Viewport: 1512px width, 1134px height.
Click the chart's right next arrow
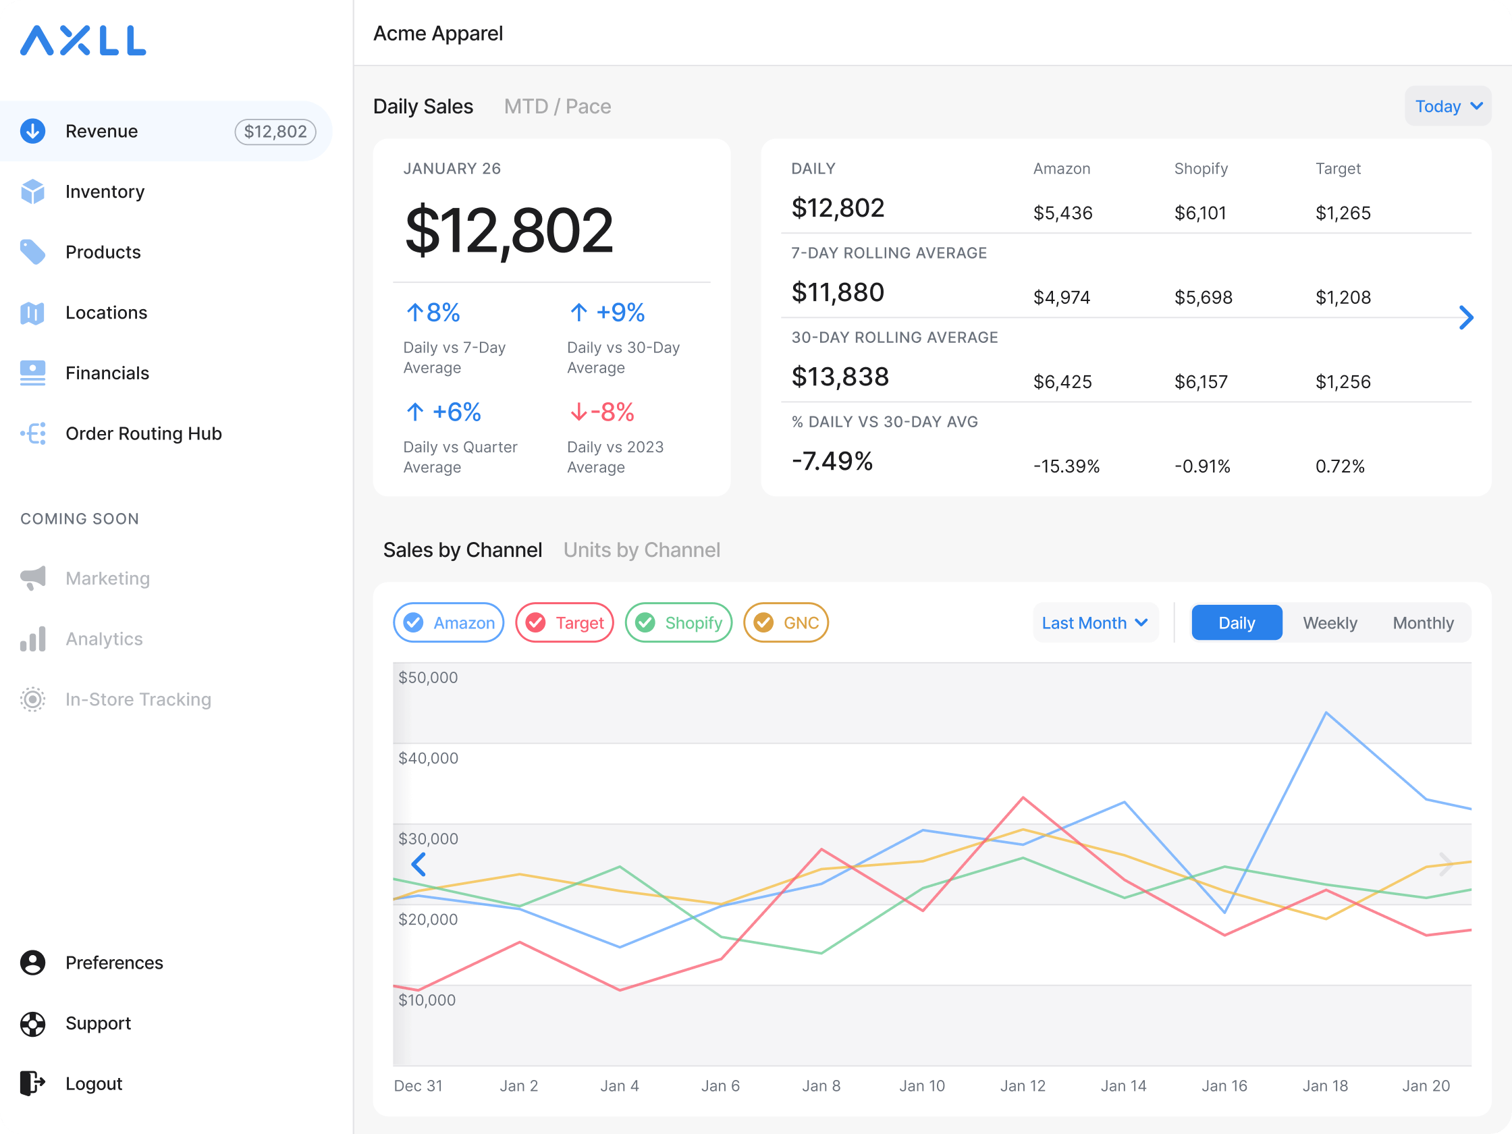pyautogui.click(x=1446, y=864)
